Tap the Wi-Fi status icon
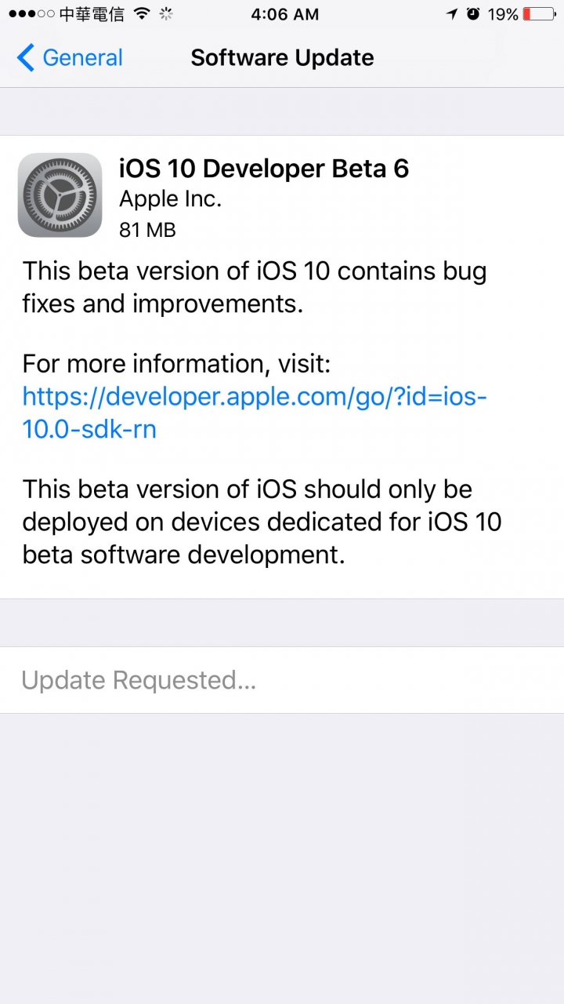The width and height of the screenshot is (564, 1004). coord(142,14)
